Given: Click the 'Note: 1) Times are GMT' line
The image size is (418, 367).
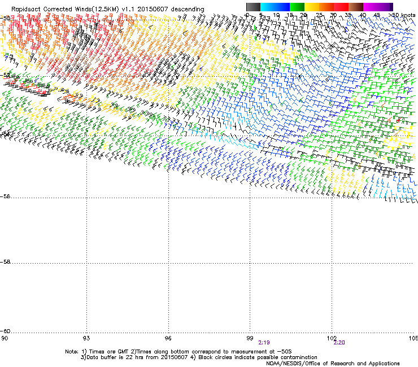Looking at the screenshot, I should (x=178, y=352).
